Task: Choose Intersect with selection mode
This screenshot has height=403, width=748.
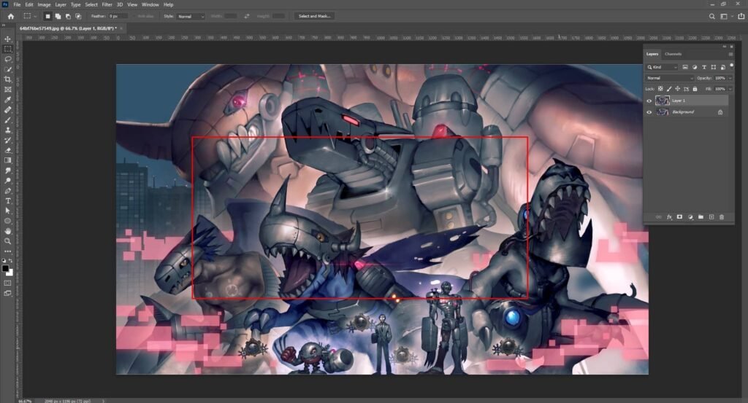Action: (78, 16)
